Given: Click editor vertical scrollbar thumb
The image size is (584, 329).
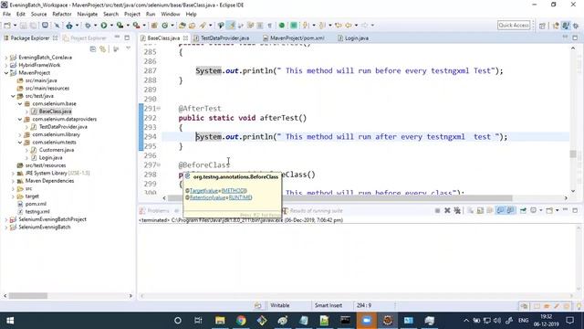Looking at the screenshot, I should 573,154.
